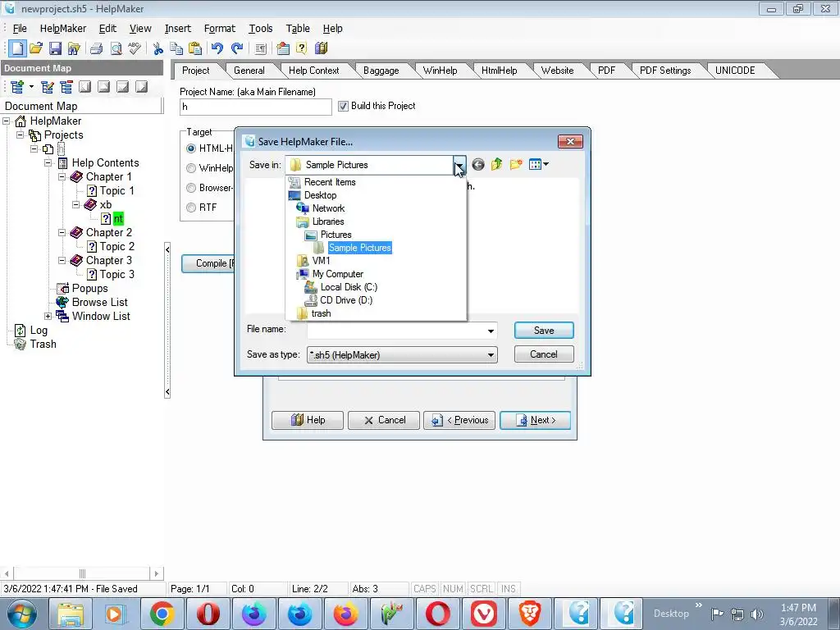This screenshot has width=840, height=630.
Task: Switch to the PDF Settings tab
Action: click(665, 71)
